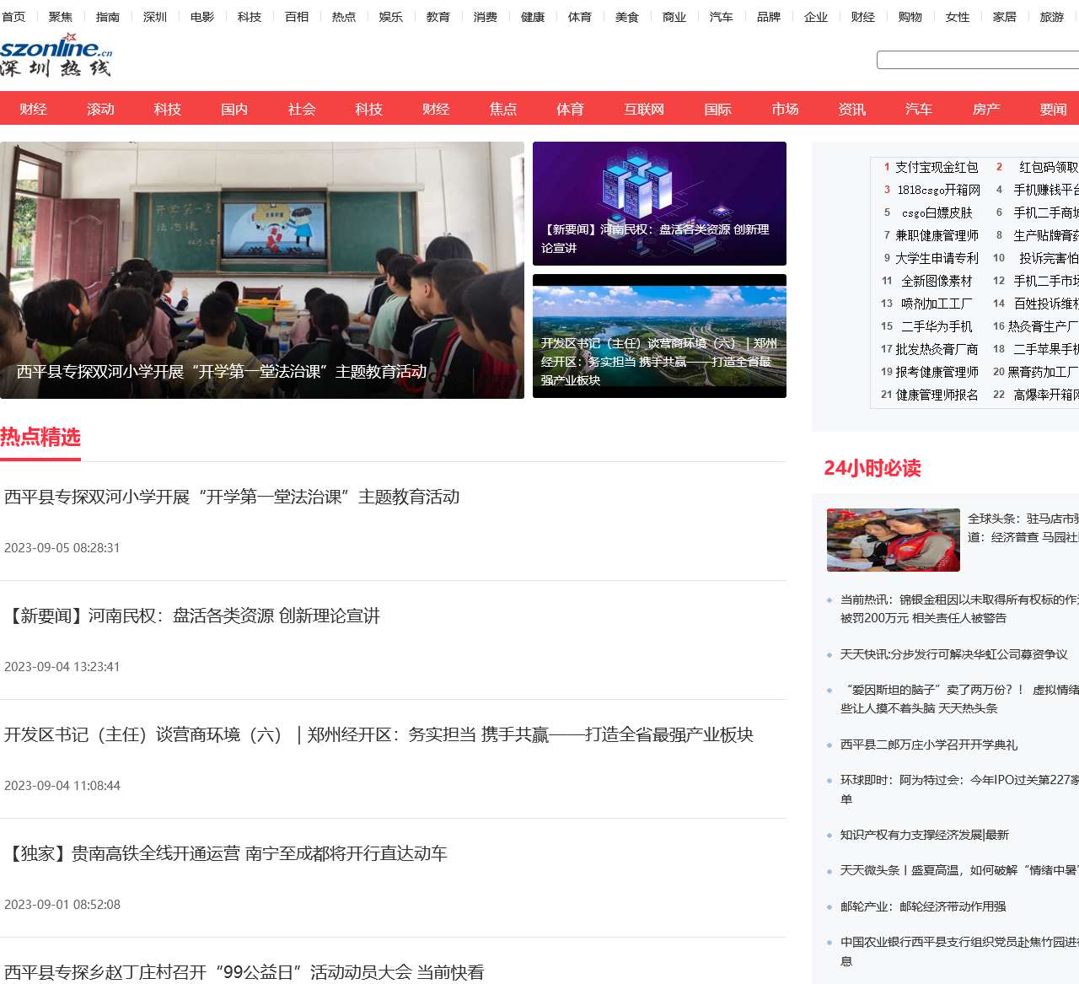
Task: Select 互联网 tab in red bar
Action: pos(644,109)
